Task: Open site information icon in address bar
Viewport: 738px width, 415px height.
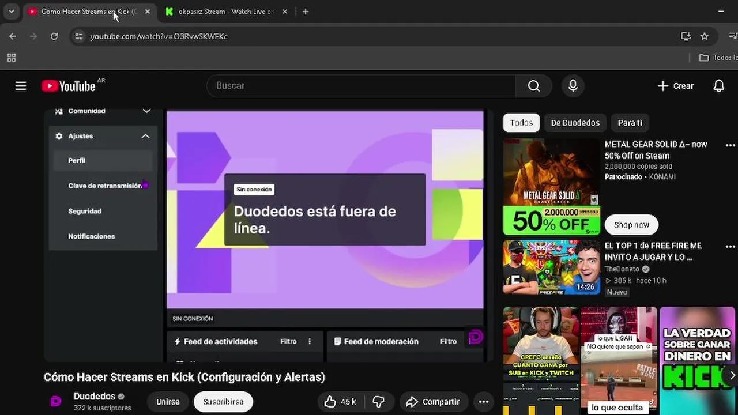Action: [x=79, y=36]
